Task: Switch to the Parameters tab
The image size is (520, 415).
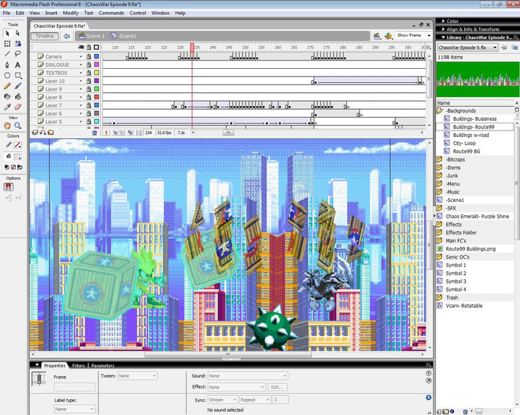Action: 103,366
